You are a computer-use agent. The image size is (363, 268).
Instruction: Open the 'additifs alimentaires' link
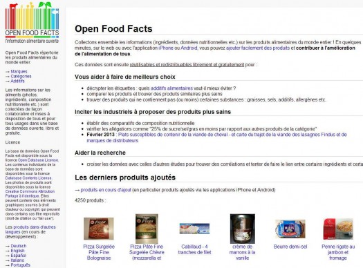point(171,88)
